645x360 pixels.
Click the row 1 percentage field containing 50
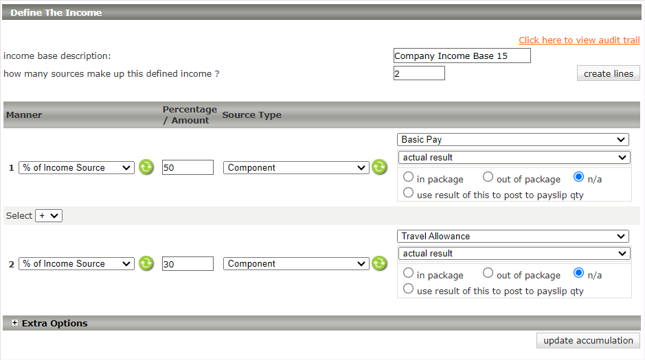[188, 168]
